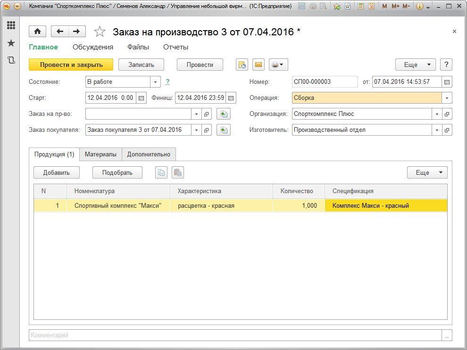
Task: Go to the home page
Action: point(38,32)
